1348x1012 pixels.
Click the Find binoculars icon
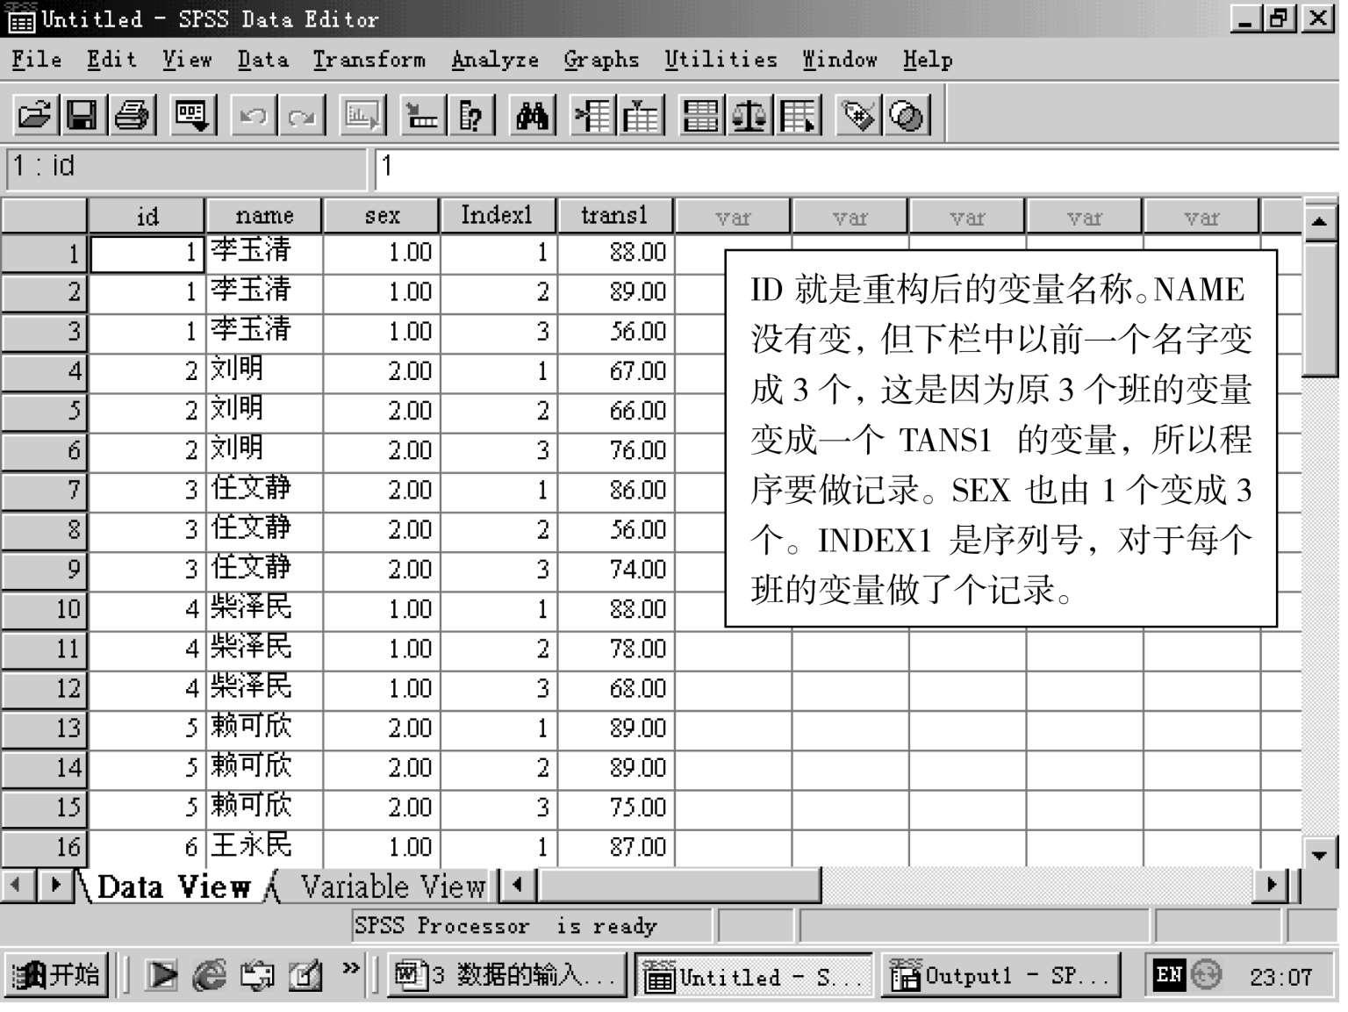533,115
